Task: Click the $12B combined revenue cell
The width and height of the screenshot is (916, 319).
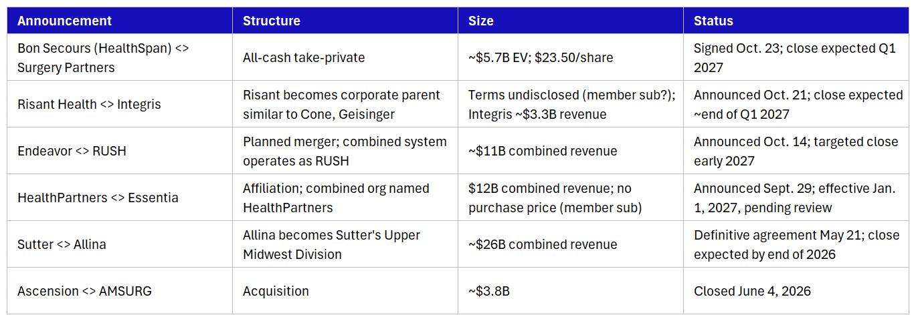Action: point(571,198)
